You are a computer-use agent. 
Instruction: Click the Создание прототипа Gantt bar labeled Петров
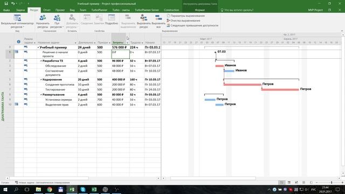pyautogui.click(x=243, y=85)
